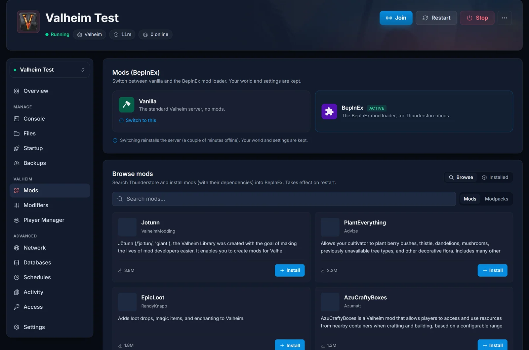
Task: Click the Search mods input field
Action: pyautogui.click(x=284, y=199)
